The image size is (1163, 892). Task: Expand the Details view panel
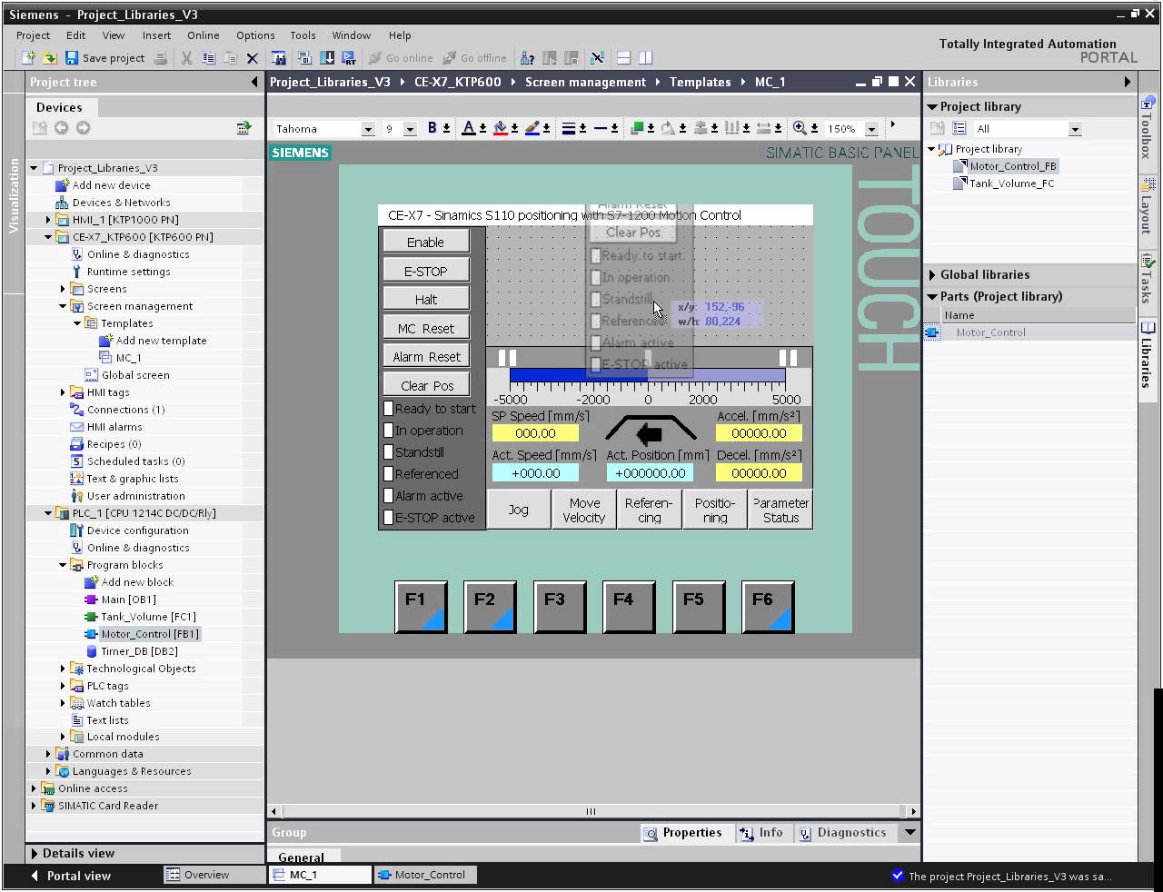click(x=34, y=853)
